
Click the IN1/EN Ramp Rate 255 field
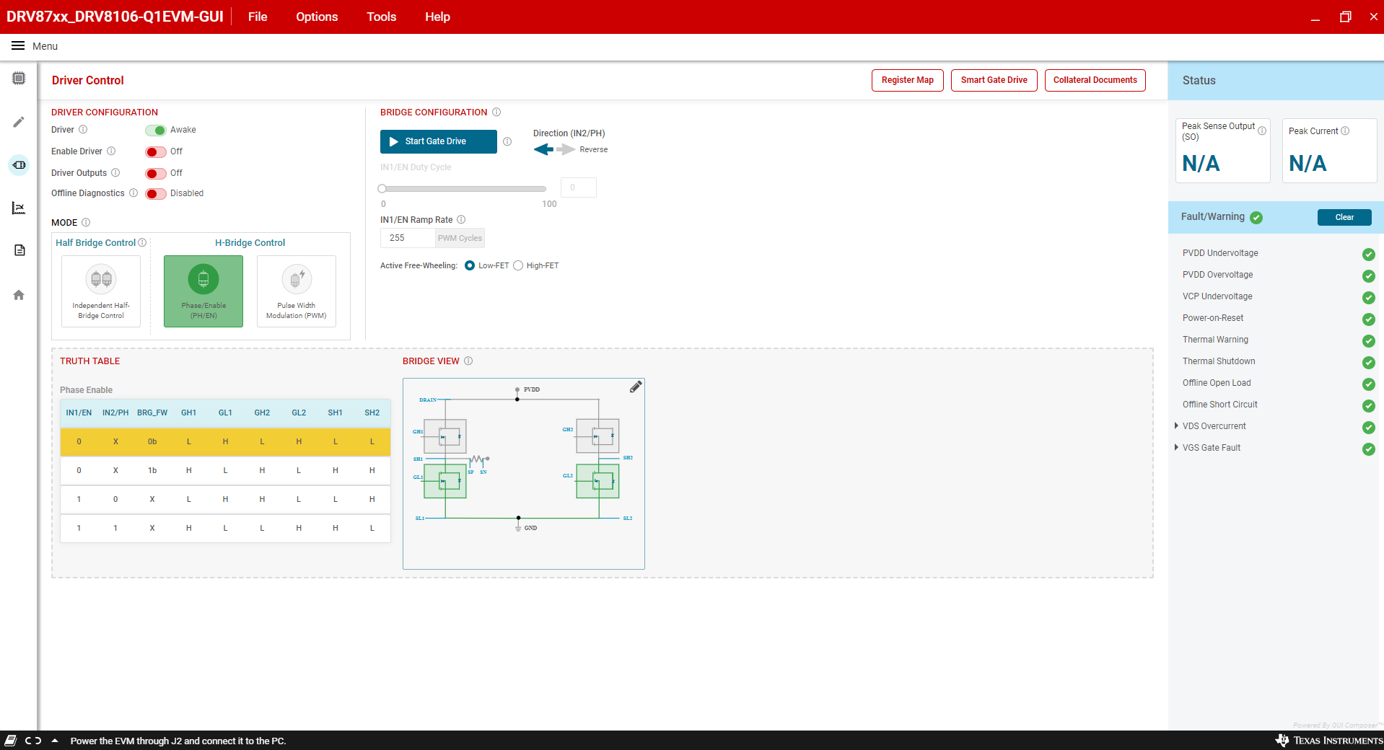[x=408, y=238]
